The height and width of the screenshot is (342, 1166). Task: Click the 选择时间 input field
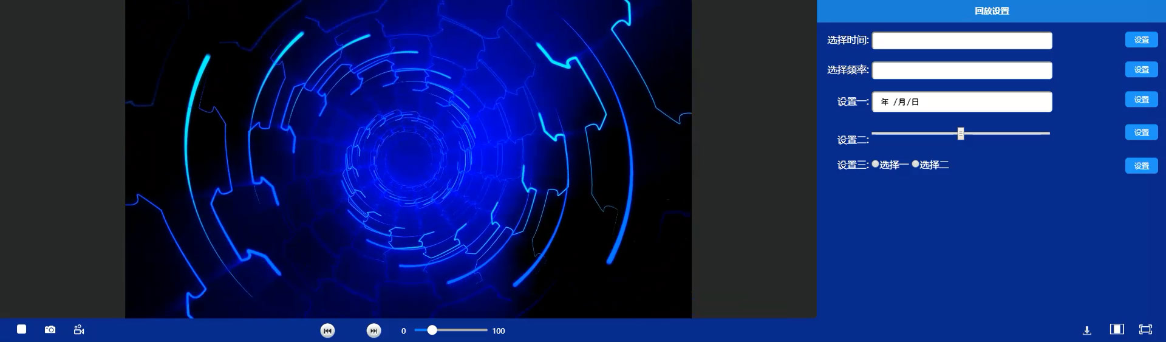pyautogui.click(x=961, y=41)
